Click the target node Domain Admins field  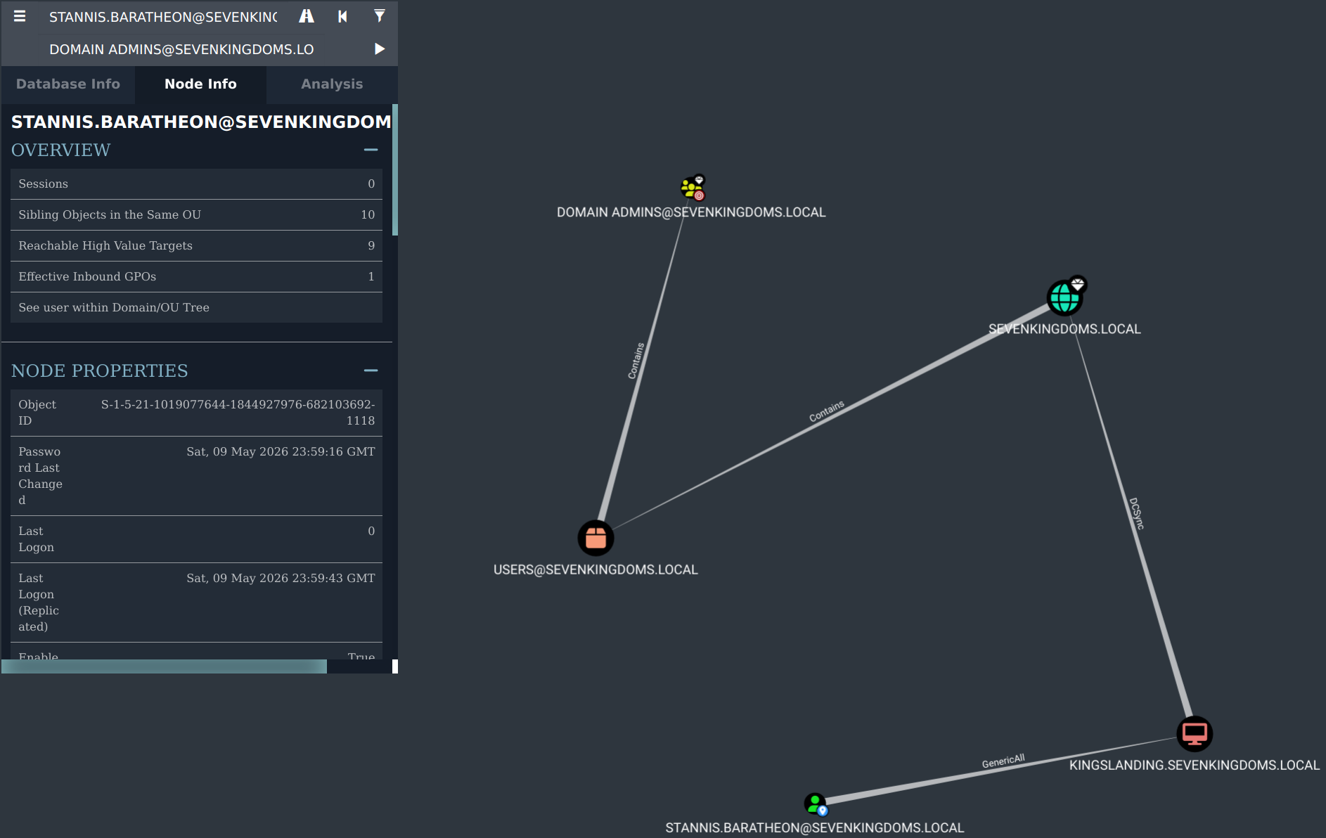[x=181, y=49]
